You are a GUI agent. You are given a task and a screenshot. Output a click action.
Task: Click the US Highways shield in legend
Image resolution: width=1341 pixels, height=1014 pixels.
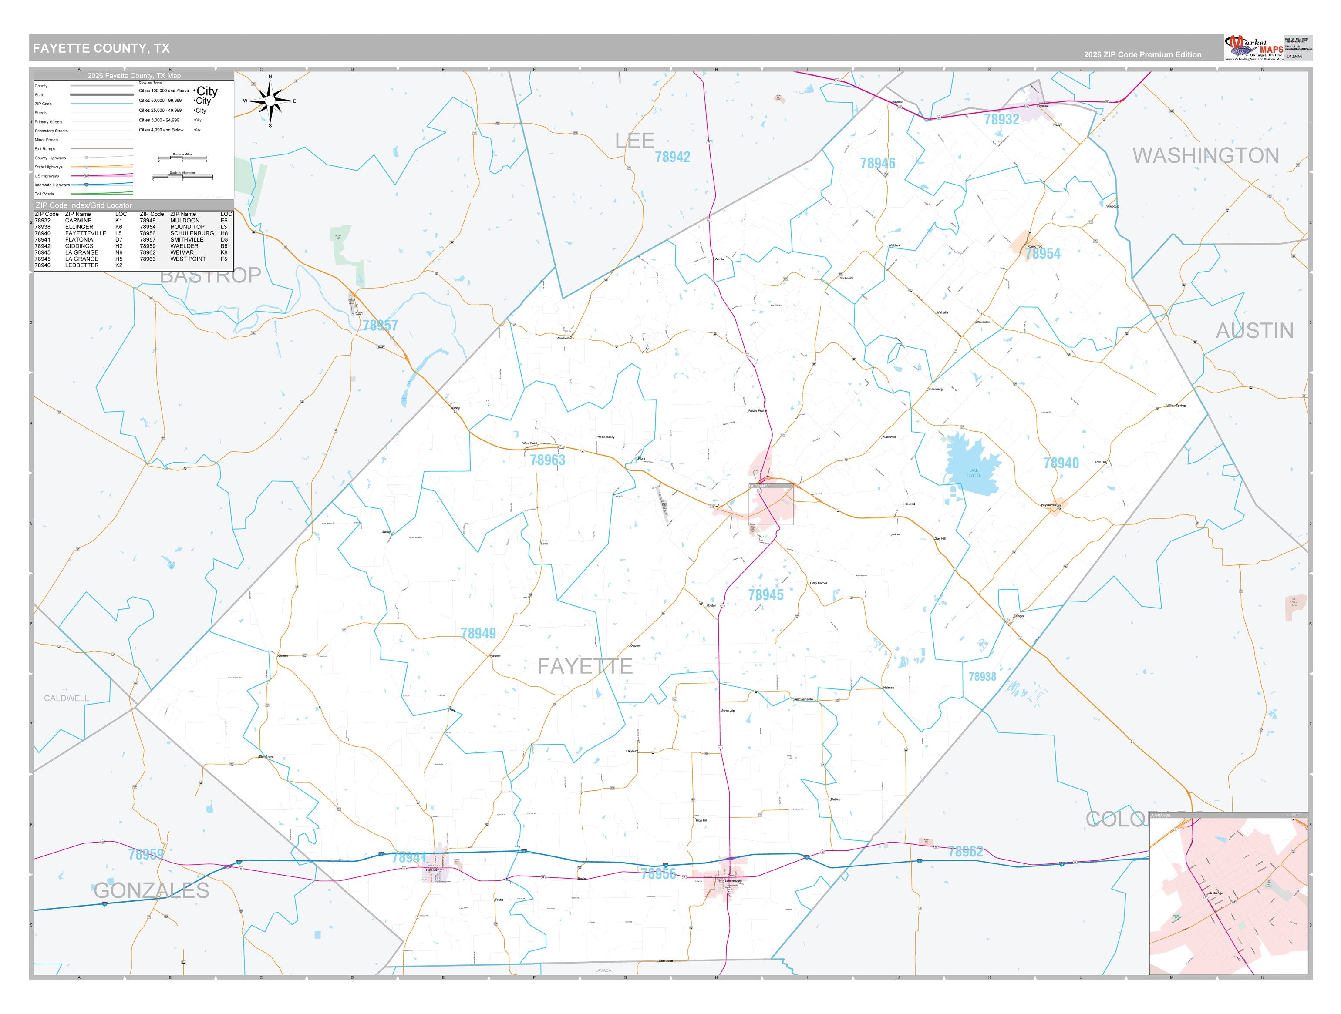click(x=87, y=176)
